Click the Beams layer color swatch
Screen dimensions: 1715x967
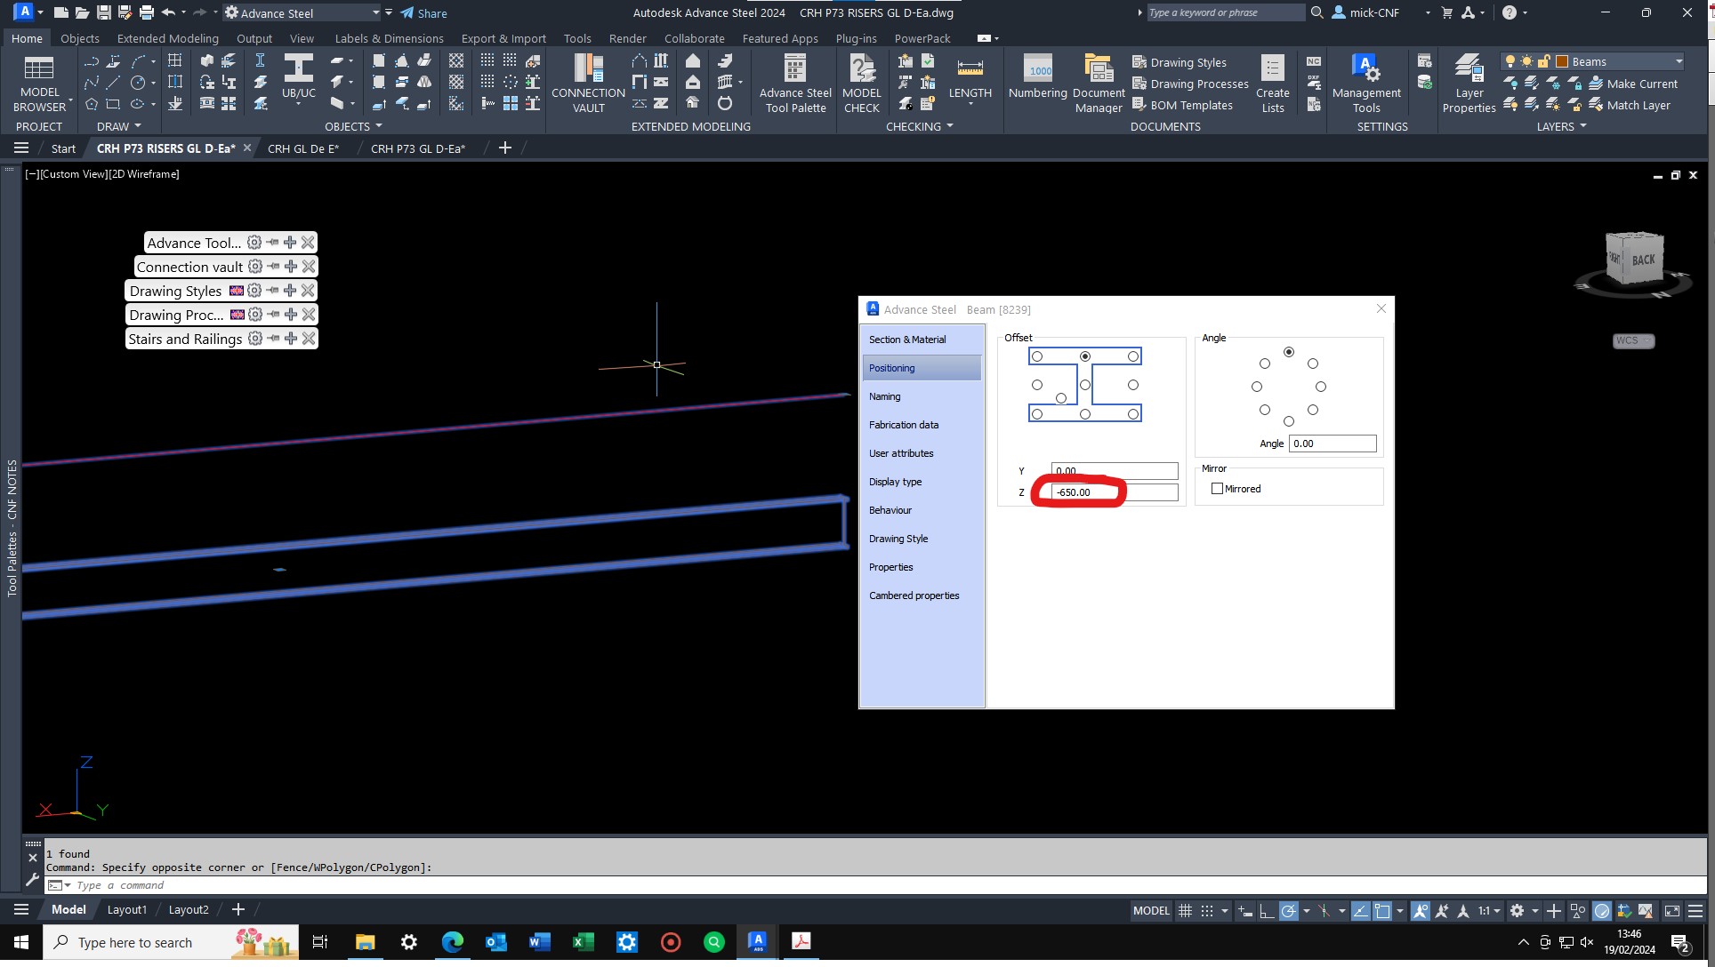click(1561, 60)
